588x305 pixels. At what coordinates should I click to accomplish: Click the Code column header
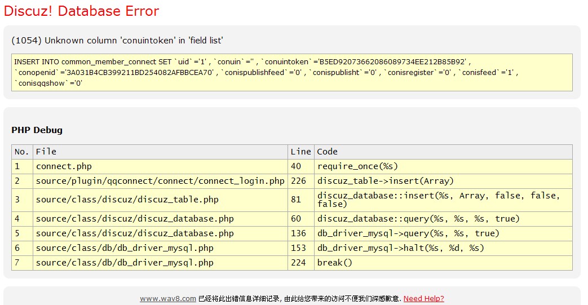point(327,152)
